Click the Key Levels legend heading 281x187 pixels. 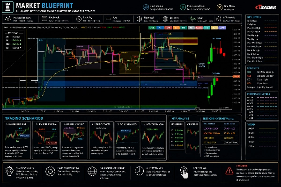pos(254,17)
